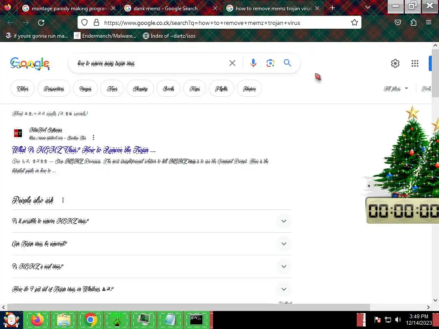Open People also ask options dots
This screenshot has height=329, width=439.
pyautogui.click(x=63, y=200)
